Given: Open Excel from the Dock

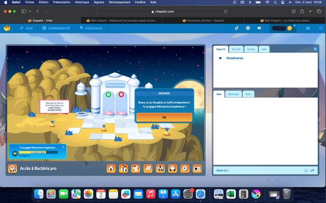Looking at the screenshot, I should (231, 194).
